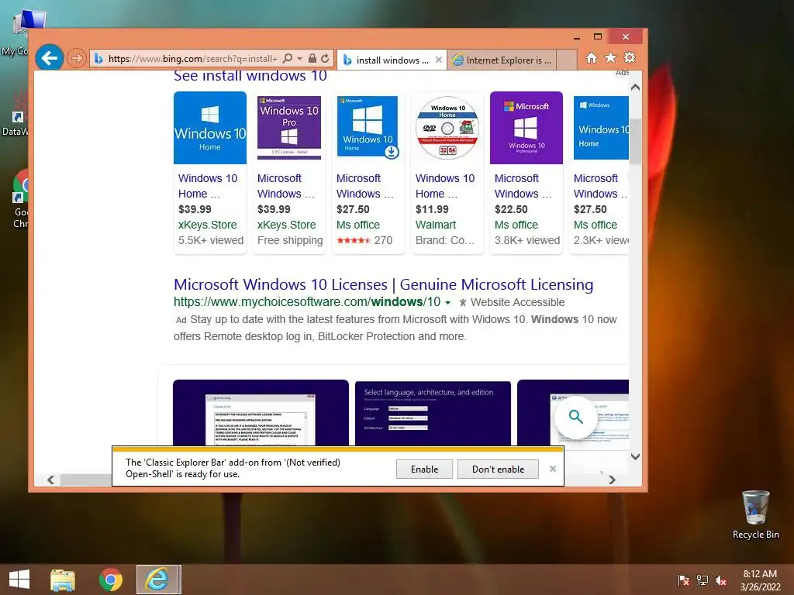Dismiss the add-on notification bar
The height and width of the screenshot is (595, 794).
[x=552, y=469]
